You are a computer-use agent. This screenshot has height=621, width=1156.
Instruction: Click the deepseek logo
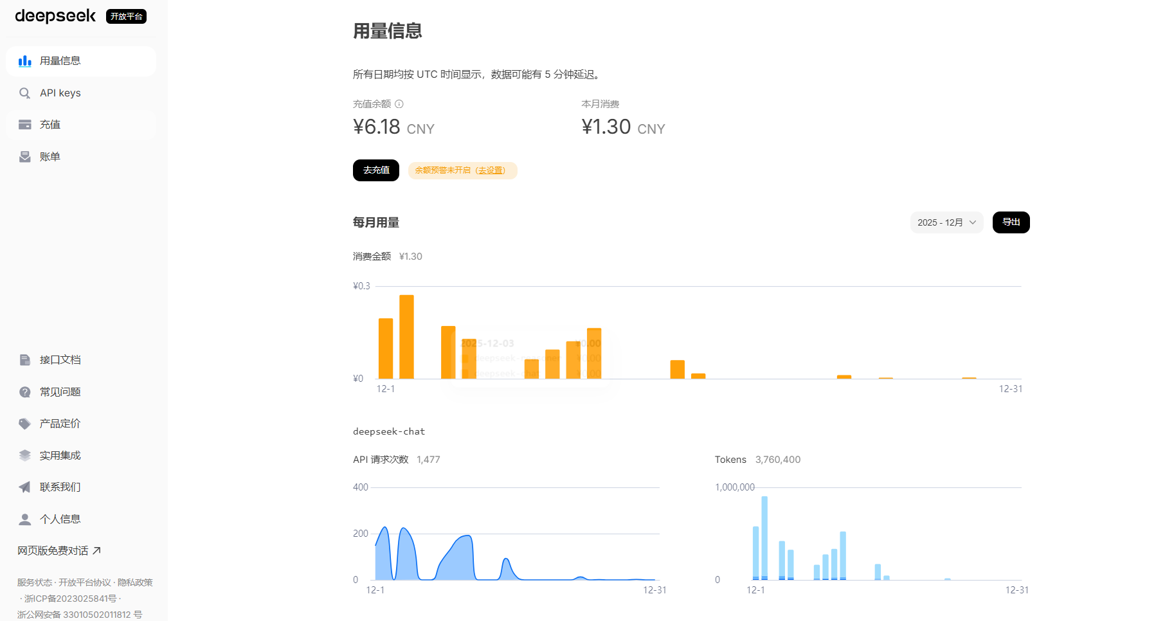(55, 16)
